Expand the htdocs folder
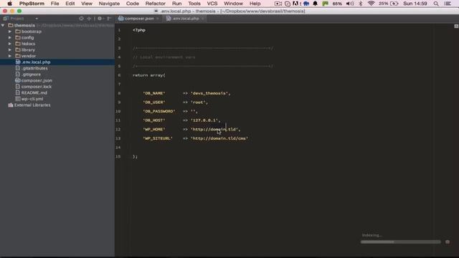 tap(10, 44)
